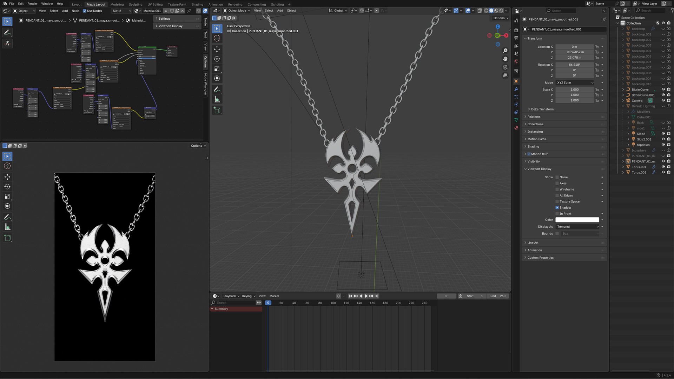Click the End frame field
This screenshot has height=379, width=674.
[x=498, y=296]
